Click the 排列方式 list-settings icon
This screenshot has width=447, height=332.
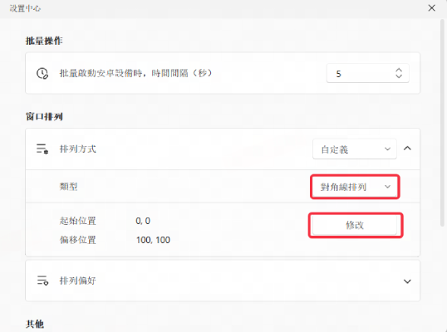pos(42,149)
